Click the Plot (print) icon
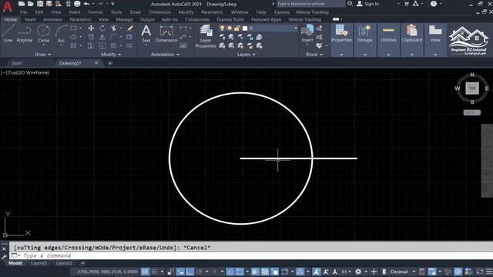This screenshot has width=493, height=277. tap(77, 4)
